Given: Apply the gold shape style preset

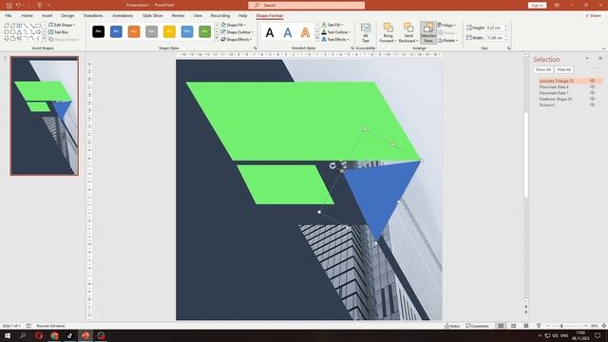Looking at the screenshot, I should pyautogui.click(x=169, y=31).
